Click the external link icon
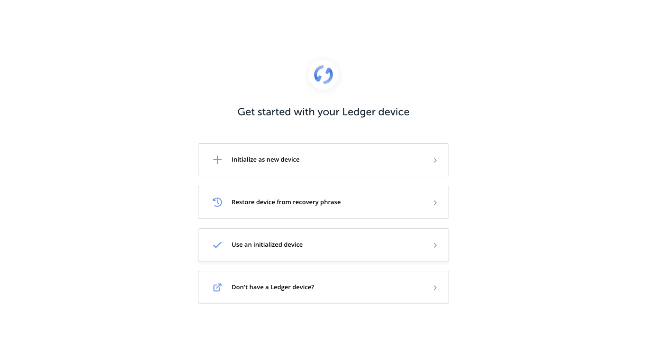The image size is (647, 363). 217,287
